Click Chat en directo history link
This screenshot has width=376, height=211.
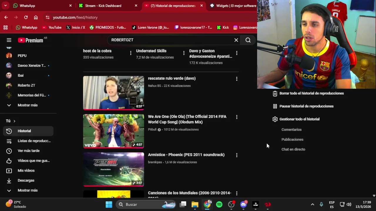(293, 149)
